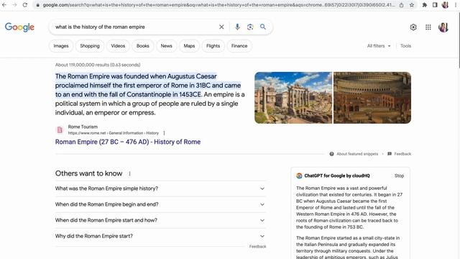Bookmark this page with the star icon
This screenshot has height=259, width=460.
(412, 5)
